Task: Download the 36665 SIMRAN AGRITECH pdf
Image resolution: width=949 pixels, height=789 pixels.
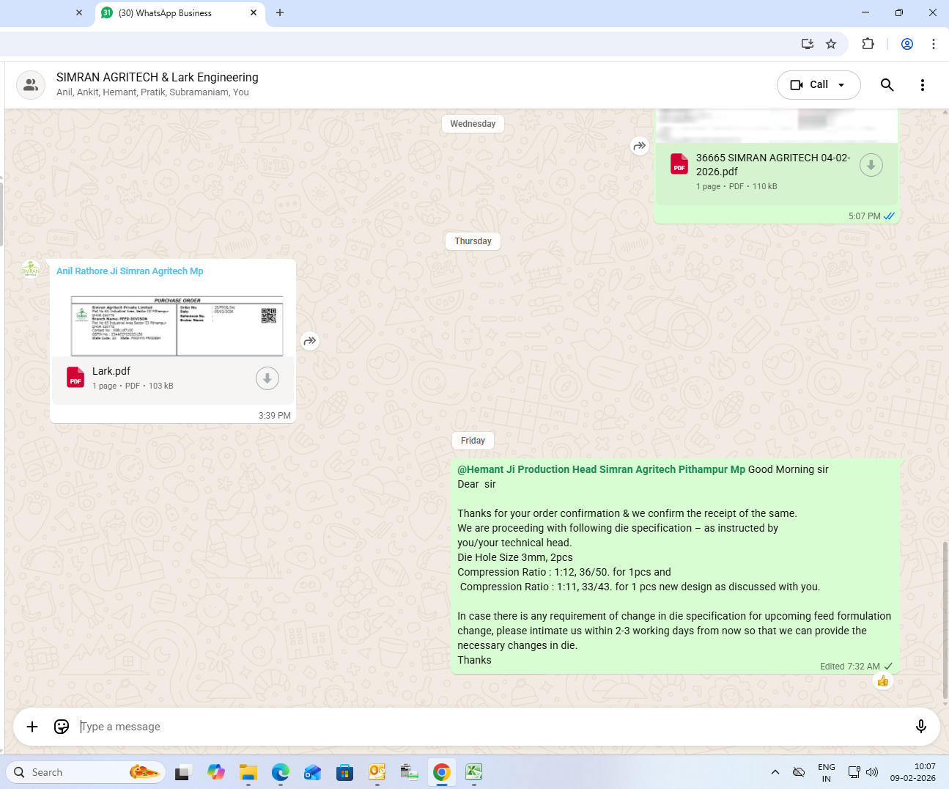Action: pos(871,165)
